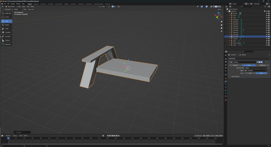Set Boolean operation to Intersect
The image size is (271, 147).
pos(235,65)
